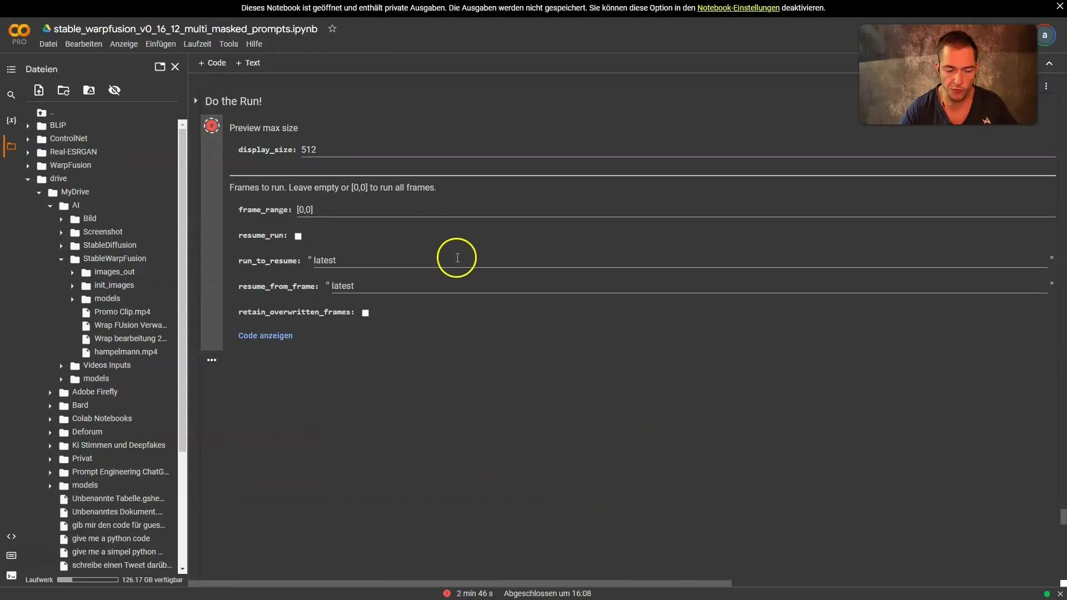Click the variables icon in the left sidebar
The height and width of the screenshot is (600, 1067).
coord(10,120)
